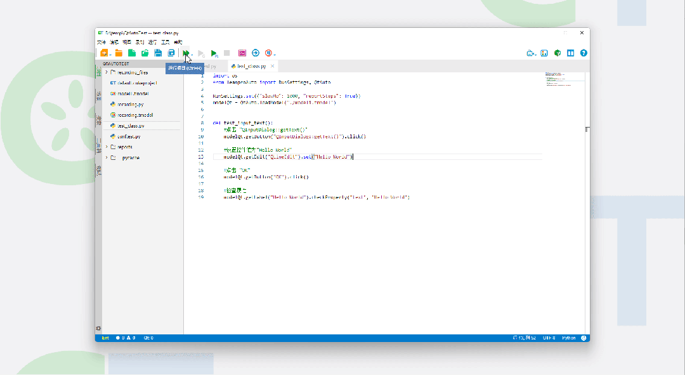Click the QE 0 status bar entry
The width and height of the screenshot is (685, 375).
[x=148, y=338]
